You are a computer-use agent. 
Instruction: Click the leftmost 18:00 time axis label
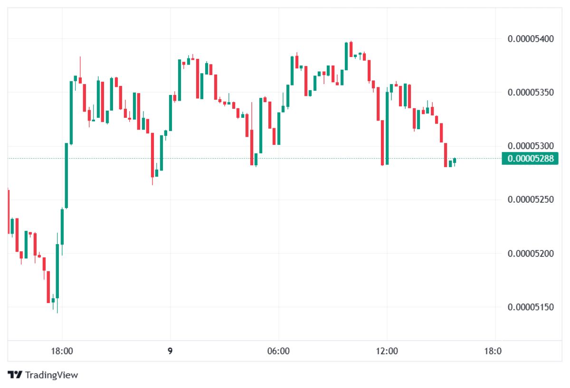tap(62, 351)
